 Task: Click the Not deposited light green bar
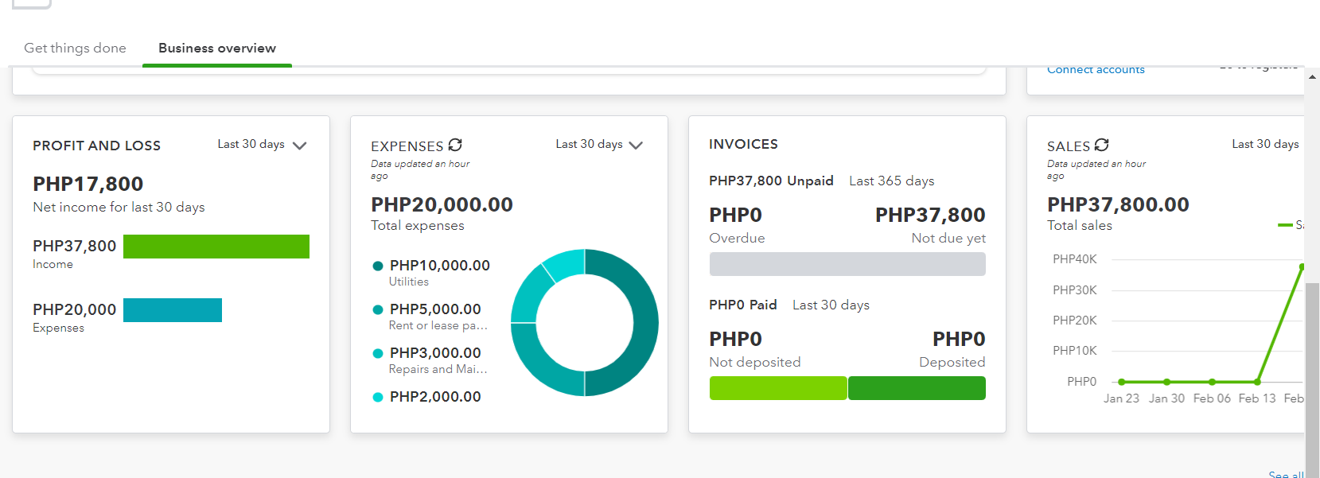pyautogui.click(x=777, y=388)
